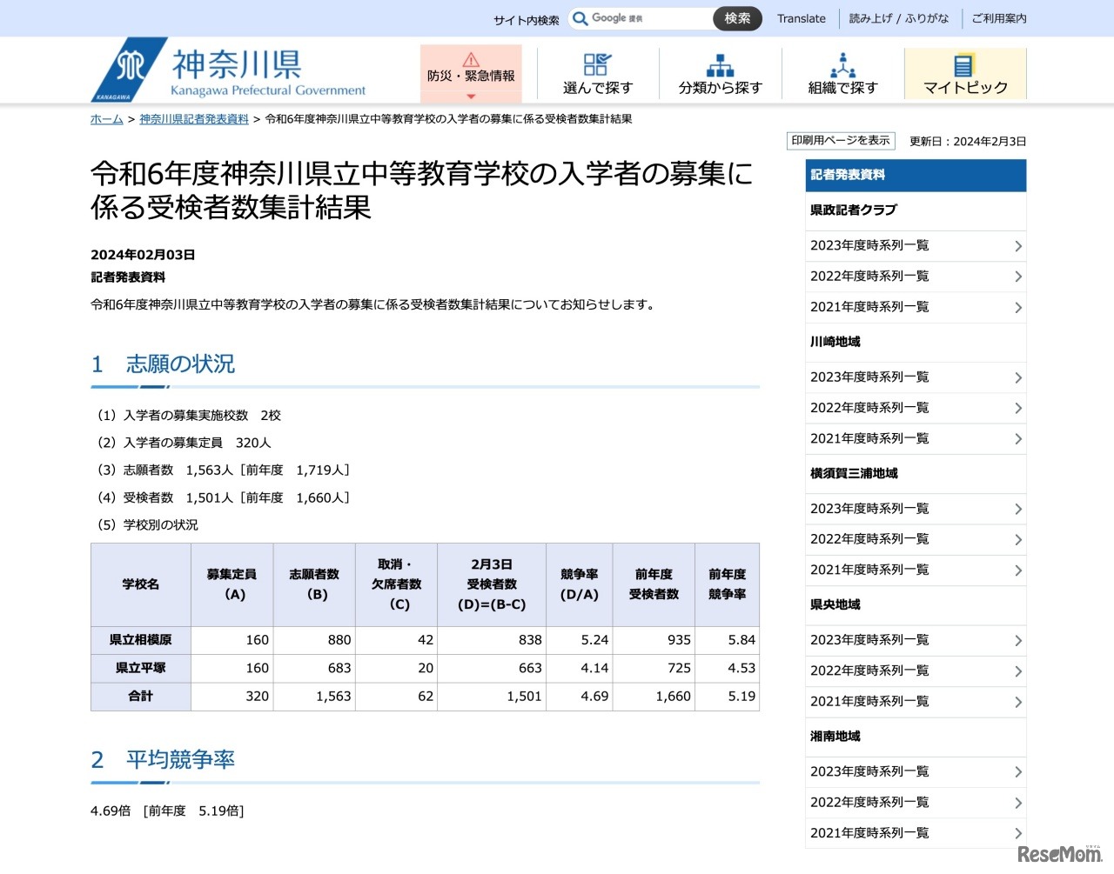Viewport: 1114px width, 874px height.
Task: Click the Translate menu item
Action: pos(801,18)
